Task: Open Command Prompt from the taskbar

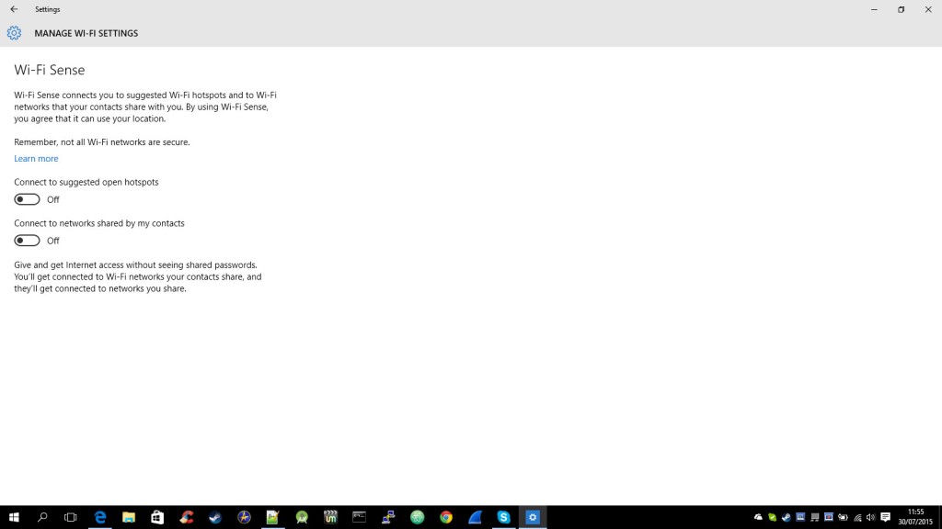Action: [x=360, y=517]
